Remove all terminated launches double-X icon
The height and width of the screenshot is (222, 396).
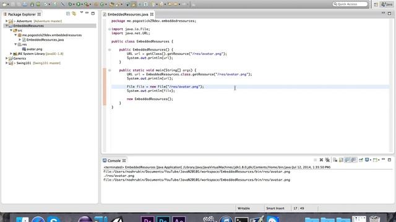pos(327,160)
